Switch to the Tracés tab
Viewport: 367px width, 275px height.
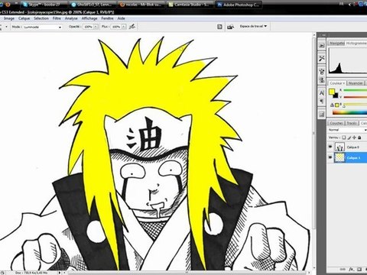coord(352,123)
